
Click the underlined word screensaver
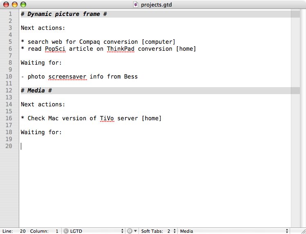point(67,76)
